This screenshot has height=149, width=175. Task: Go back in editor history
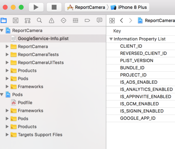[x=121, y=21]
